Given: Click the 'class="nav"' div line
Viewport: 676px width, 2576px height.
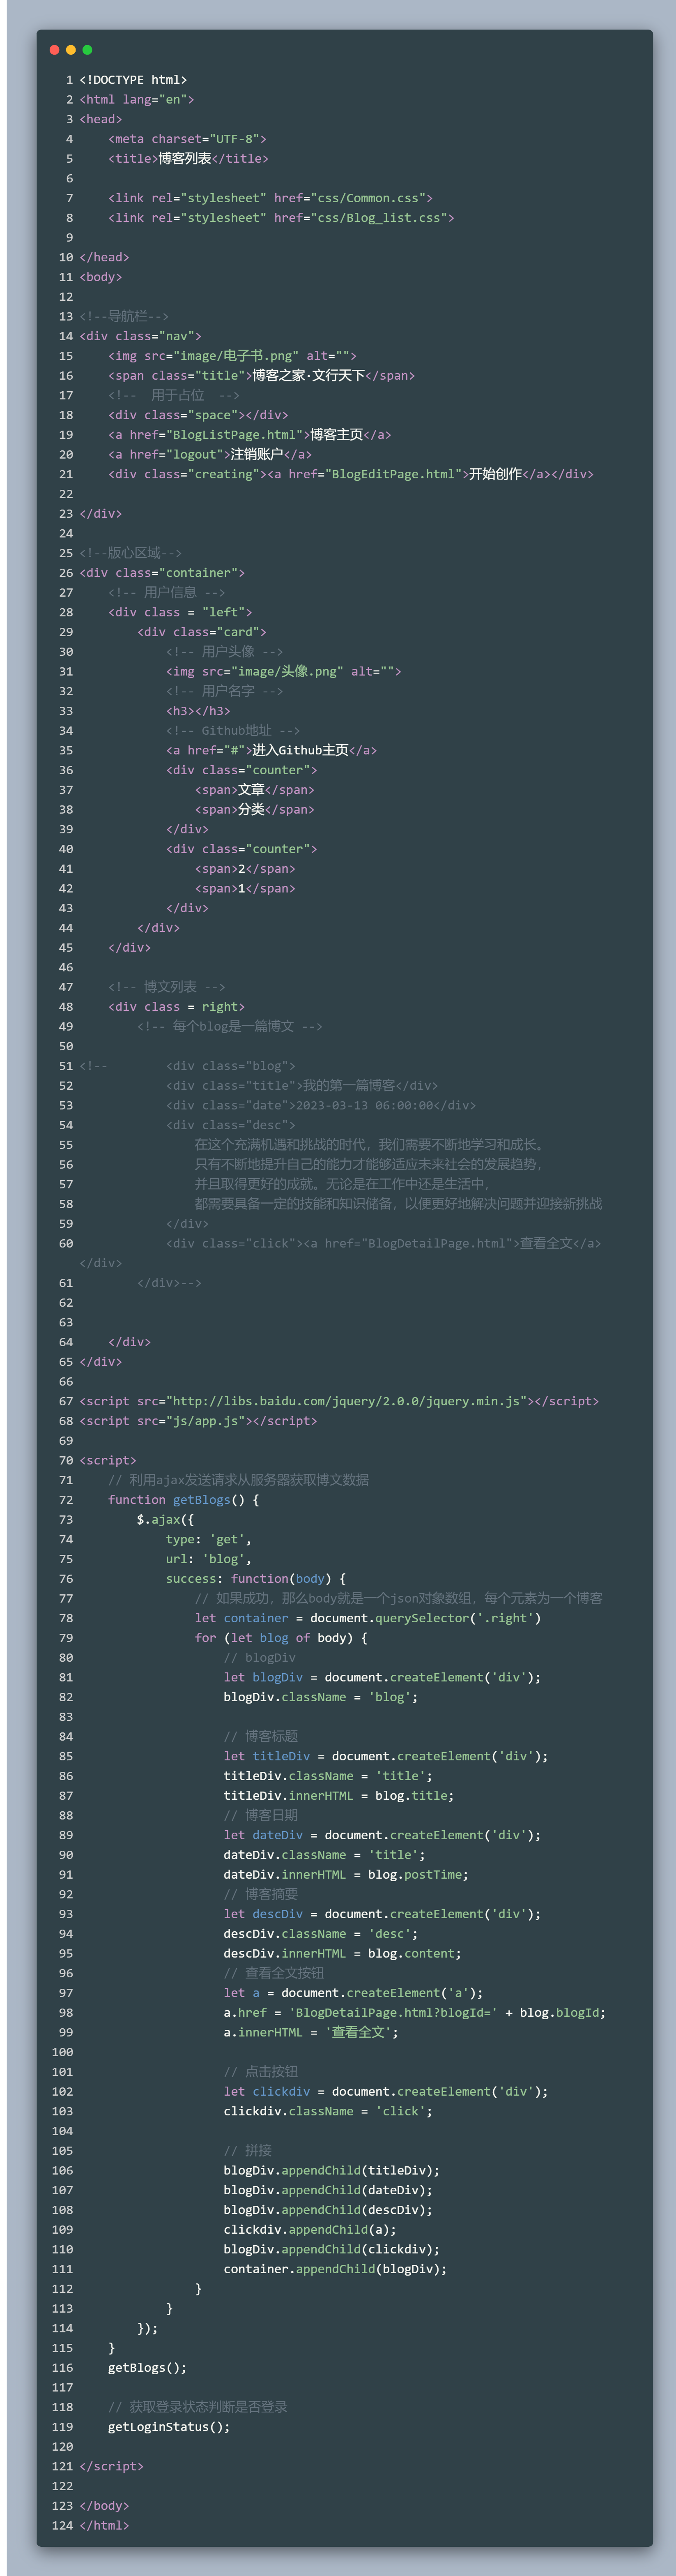Looking at the screenshot, I should pyautogui.click(x=140, y=336).
